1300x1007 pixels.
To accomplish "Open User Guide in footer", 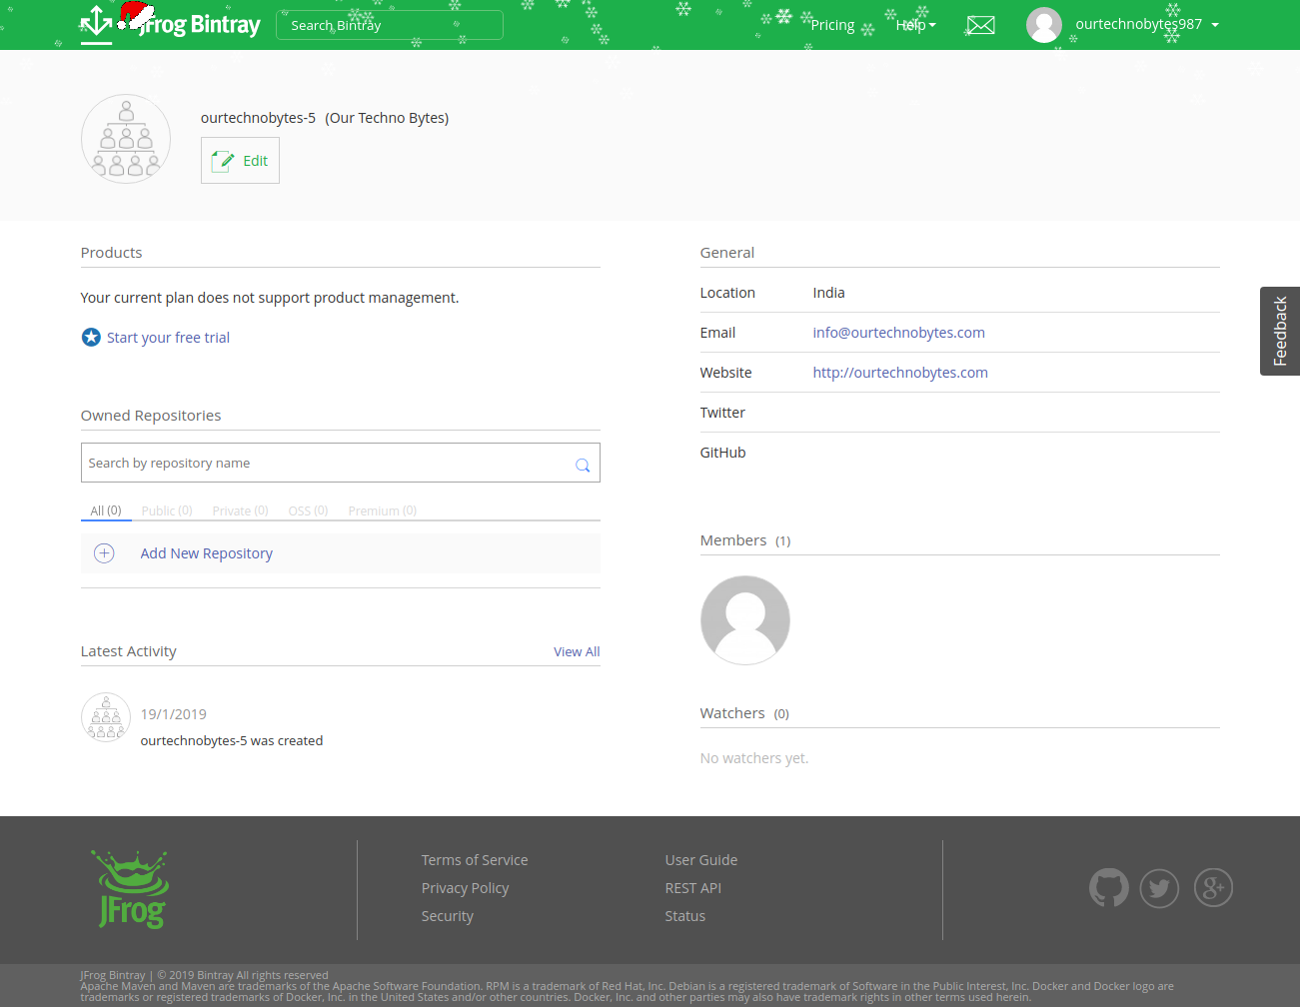I will pos(701,860).
